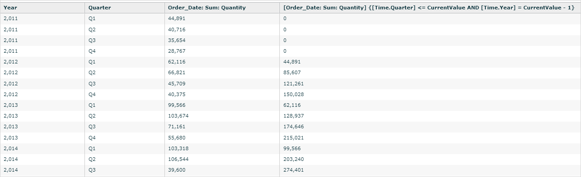Viewport: 581px width, 177px height.
Task: Select the 2,011 Q2 quantity cell 40,716
Action: coord(222,29)
